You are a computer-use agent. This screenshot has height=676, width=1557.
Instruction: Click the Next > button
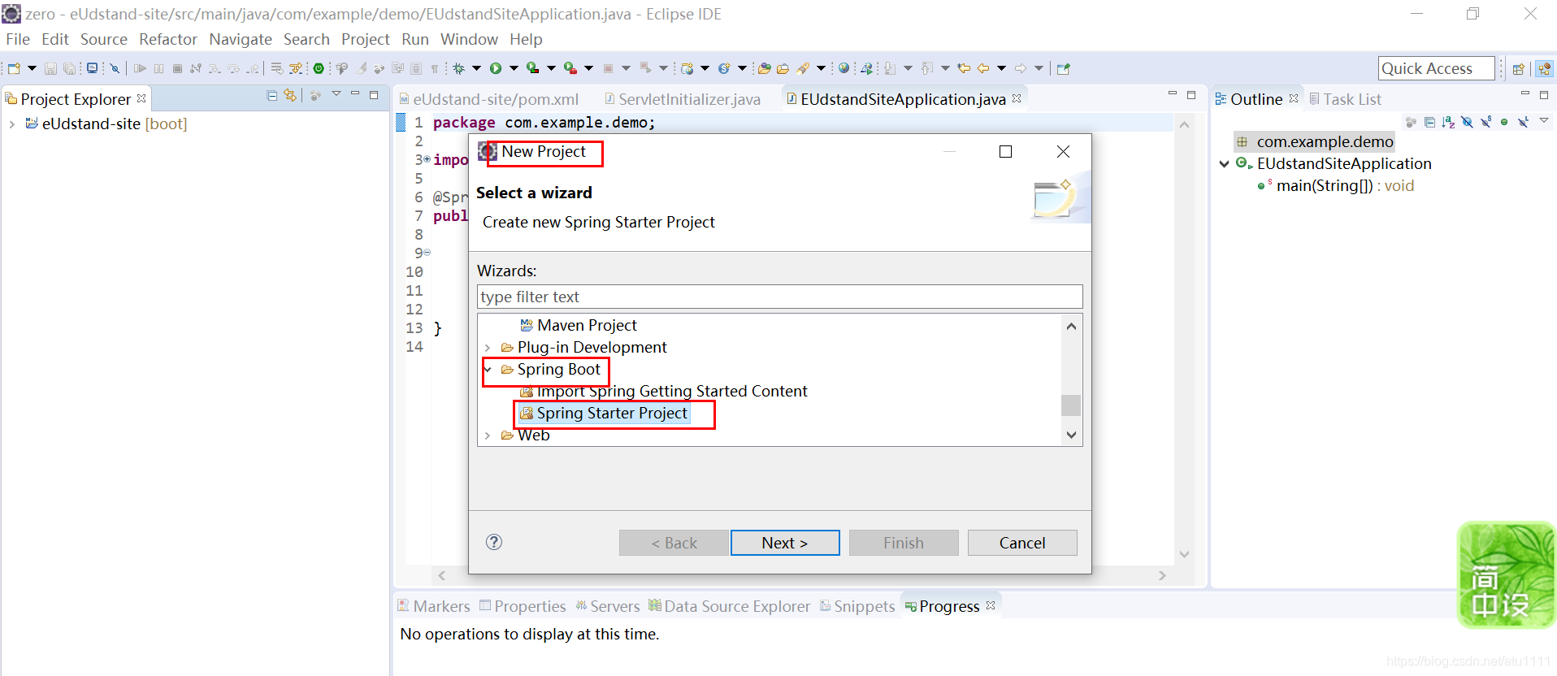pos(785,543)
